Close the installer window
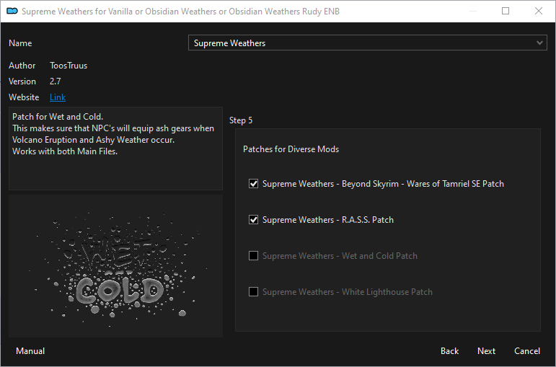 pos(538,11)
